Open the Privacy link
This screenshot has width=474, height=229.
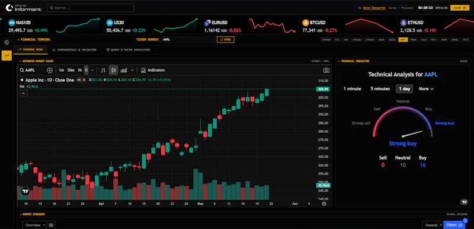tap(407, 8)
